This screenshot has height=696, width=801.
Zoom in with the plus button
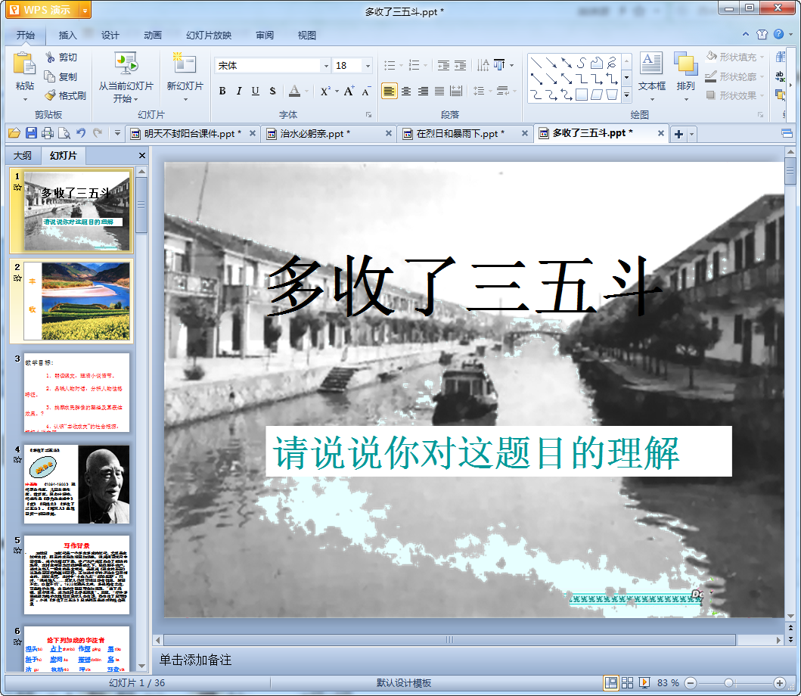click(x=780, y=682)
